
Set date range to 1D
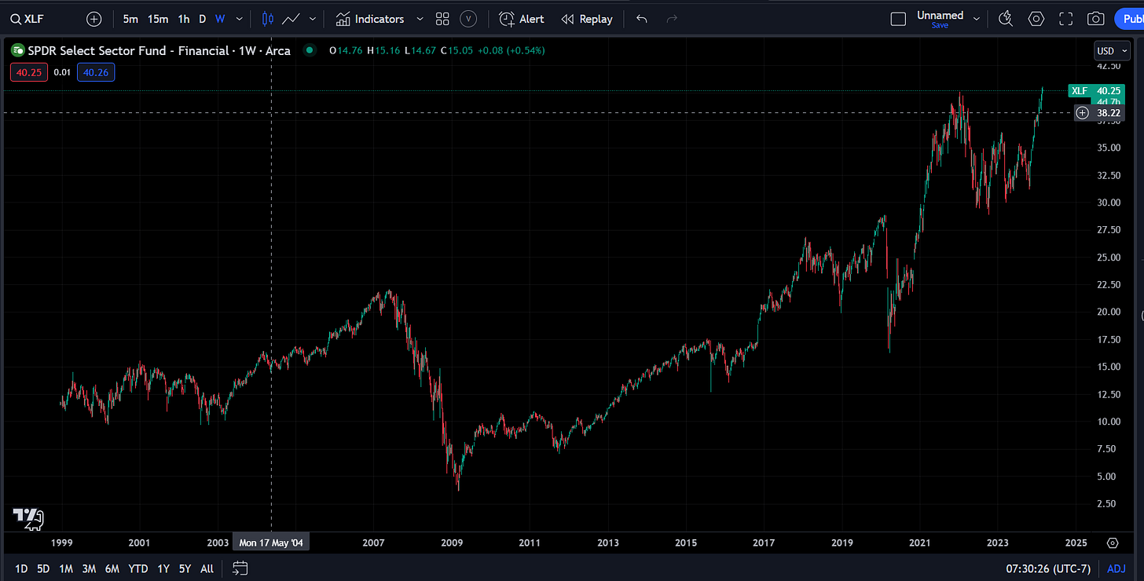pos(21,568)
